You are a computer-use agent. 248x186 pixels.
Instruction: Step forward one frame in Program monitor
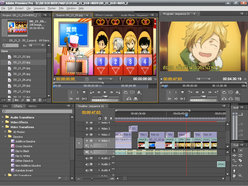click(x=210, y=92)
